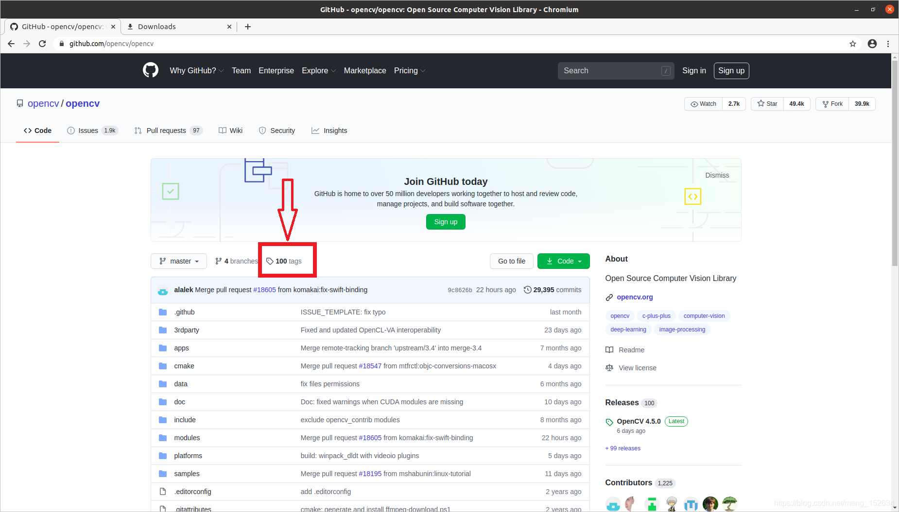Screen dimensions: 899x512
Task: Click the Team navigation link
Action: [x=241, y=71]
